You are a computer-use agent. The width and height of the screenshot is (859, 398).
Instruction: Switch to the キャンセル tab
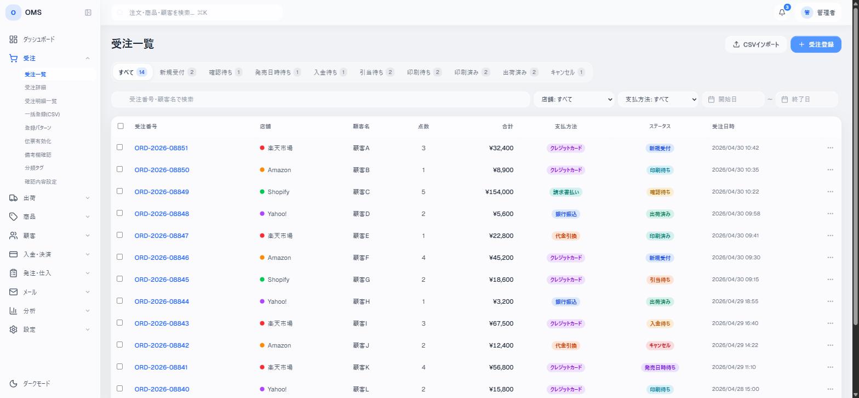(568, 72)
